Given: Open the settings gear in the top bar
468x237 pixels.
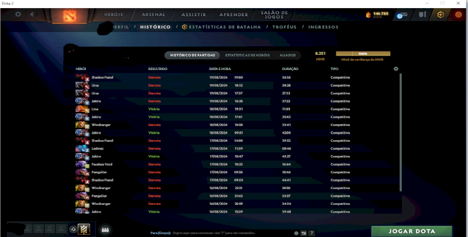Looking at the screenshot, I should coord(18,14).
